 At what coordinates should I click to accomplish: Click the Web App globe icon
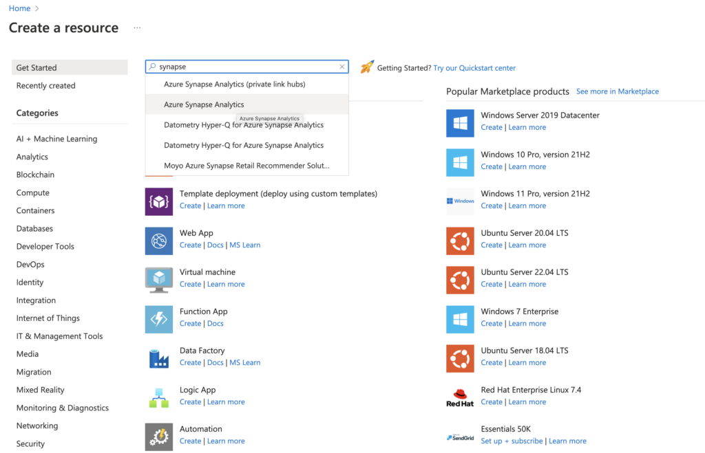coord(159,240)
